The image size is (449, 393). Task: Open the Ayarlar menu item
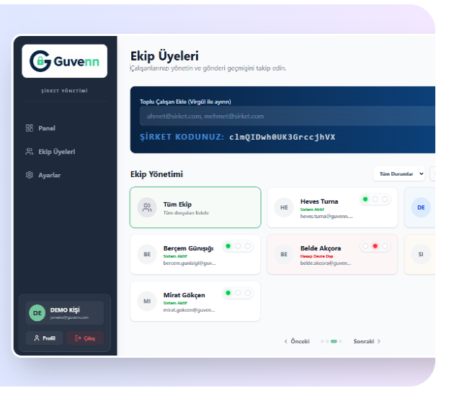click(49, 175)
